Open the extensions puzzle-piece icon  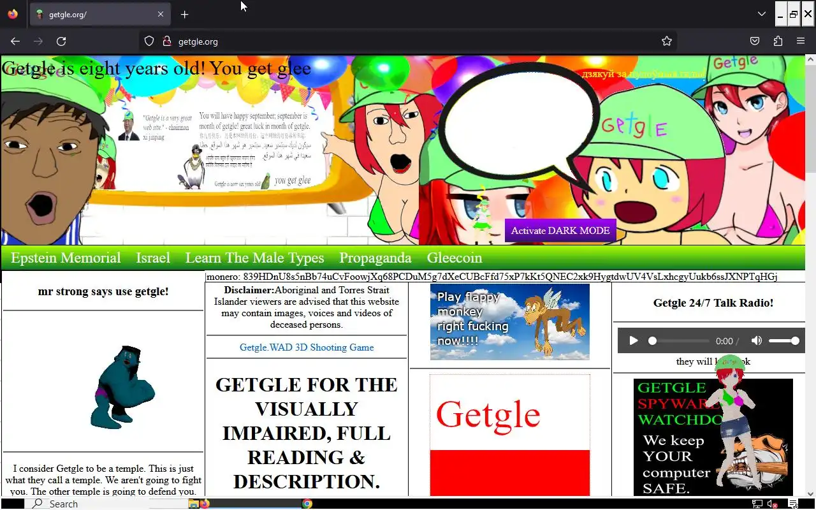click(778, 41)
